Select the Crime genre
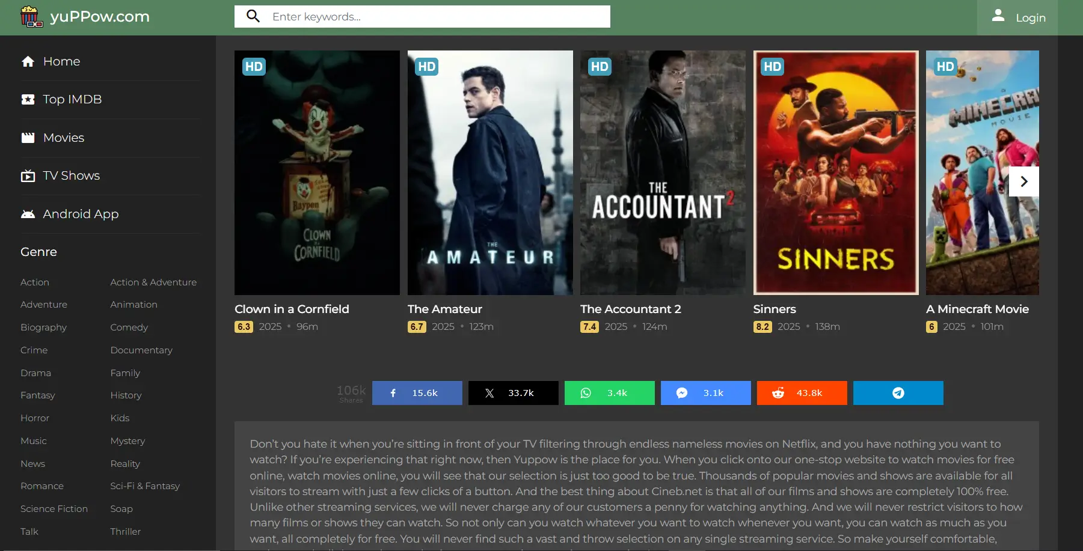 point(34,350)
